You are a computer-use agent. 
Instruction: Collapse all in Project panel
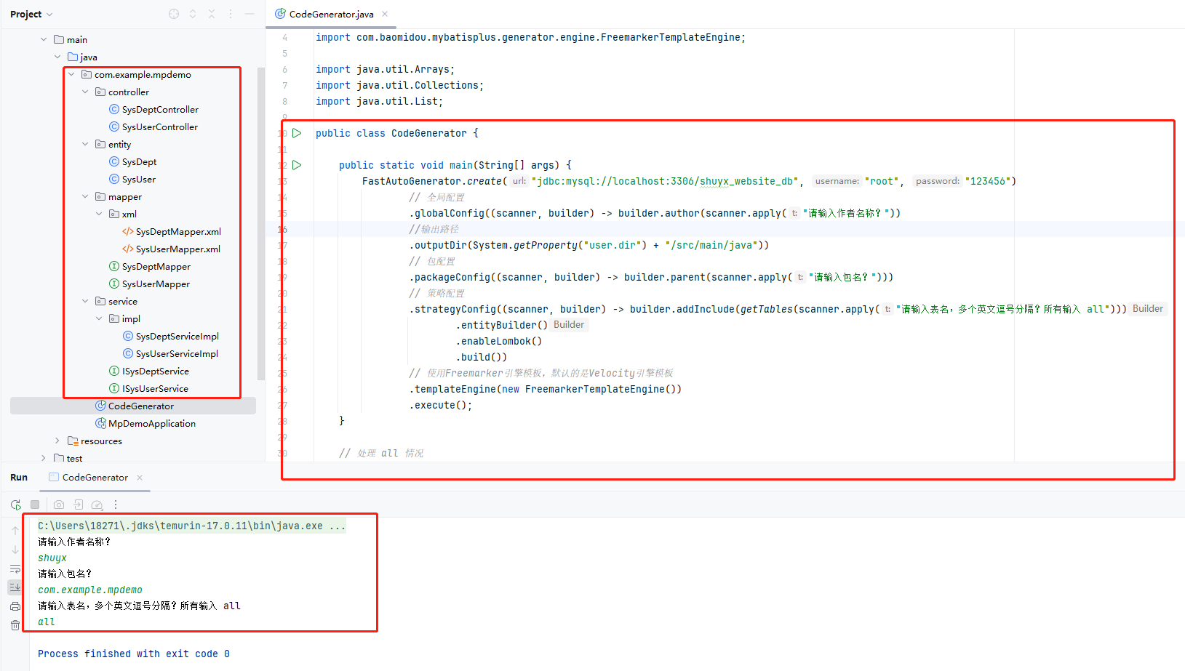click(x=212, y=14)
